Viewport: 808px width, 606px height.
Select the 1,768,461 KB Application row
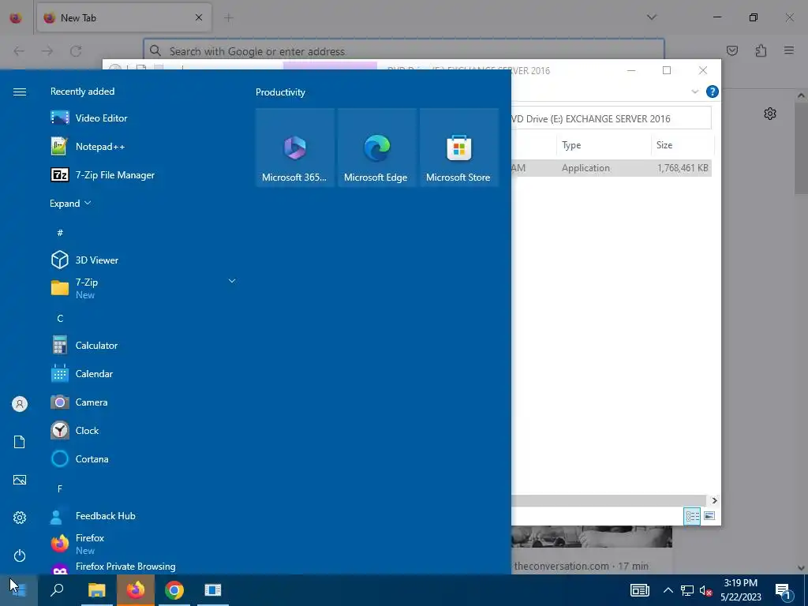(612, 168)
